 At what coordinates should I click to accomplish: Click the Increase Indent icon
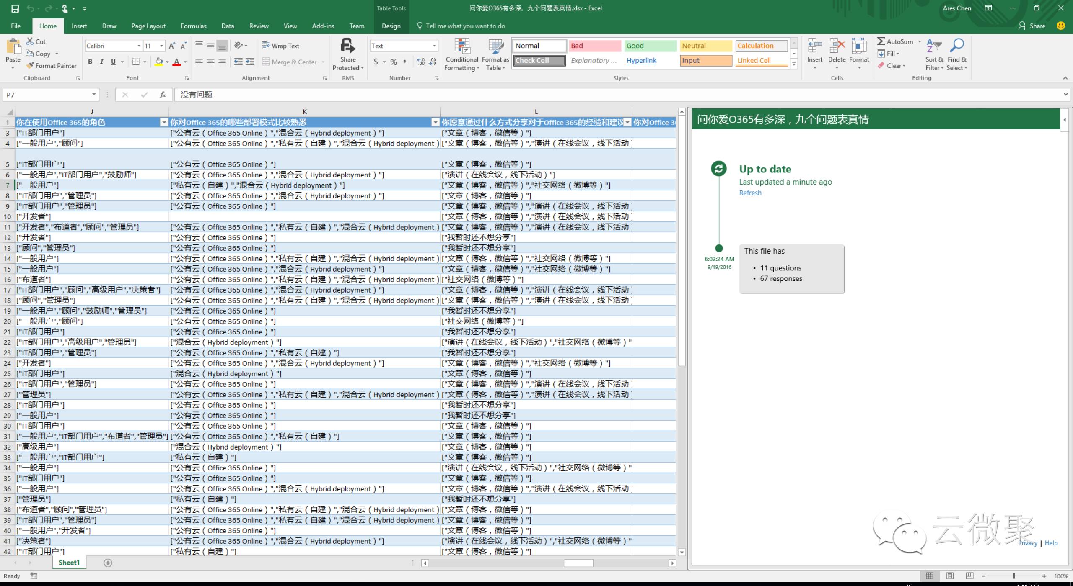pos(250,62)
